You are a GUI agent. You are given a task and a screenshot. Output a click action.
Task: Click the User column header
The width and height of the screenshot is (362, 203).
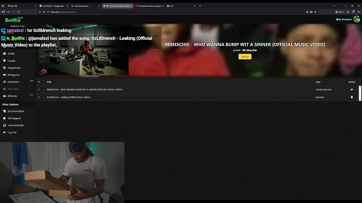[318, 82]
